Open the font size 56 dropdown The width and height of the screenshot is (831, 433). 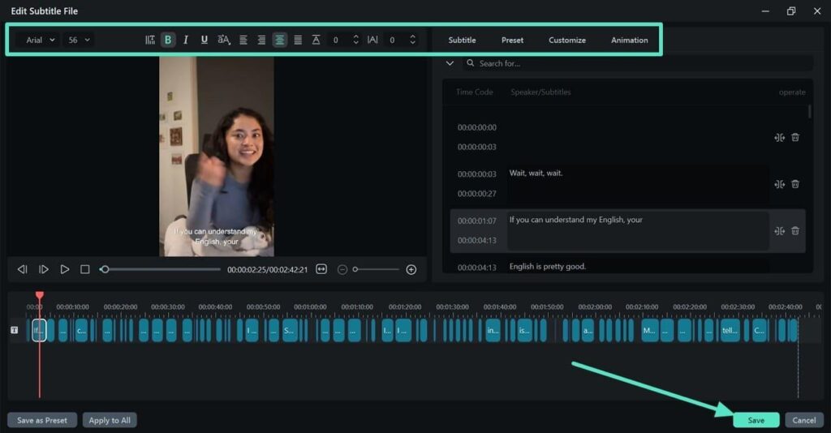click(79, 40)
